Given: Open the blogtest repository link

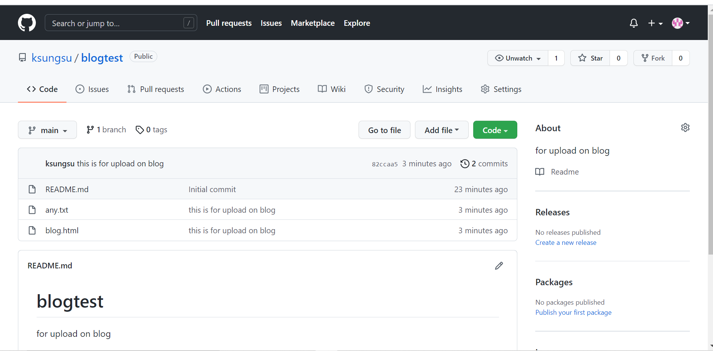Looking at the screenshot, I should point(102,58).
